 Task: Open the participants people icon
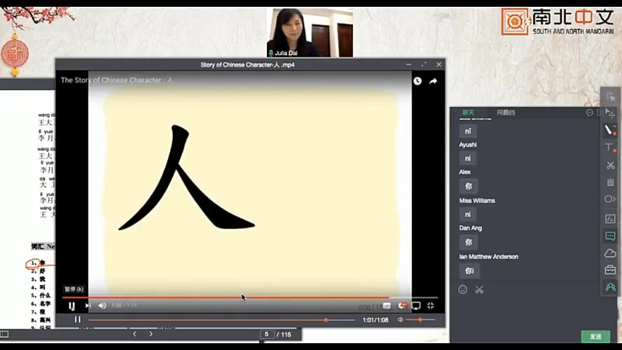click(x=610, y=287)
